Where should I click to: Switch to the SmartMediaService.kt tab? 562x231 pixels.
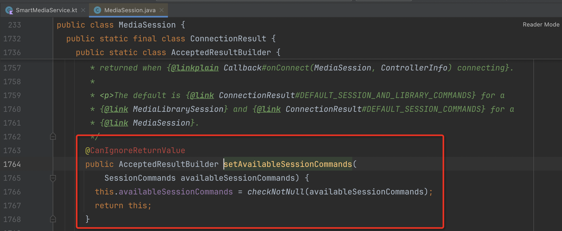pos(47,10)
